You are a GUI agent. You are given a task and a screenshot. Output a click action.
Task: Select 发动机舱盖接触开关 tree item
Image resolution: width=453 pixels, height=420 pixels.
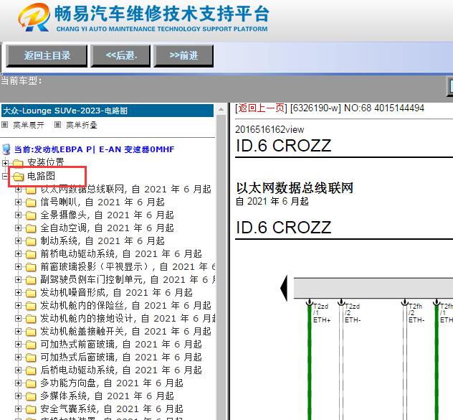click(x=125, y=331)
